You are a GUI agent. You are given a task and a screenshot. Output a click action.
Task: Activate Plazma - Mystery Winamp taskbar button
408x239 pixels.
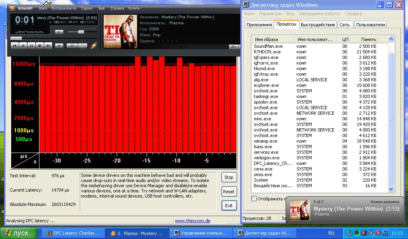(x=137, y=233)
